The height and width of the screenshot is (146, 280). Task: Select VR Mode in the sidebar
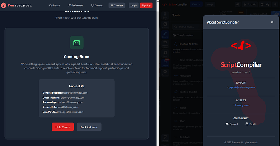click(x=165, y=44)
